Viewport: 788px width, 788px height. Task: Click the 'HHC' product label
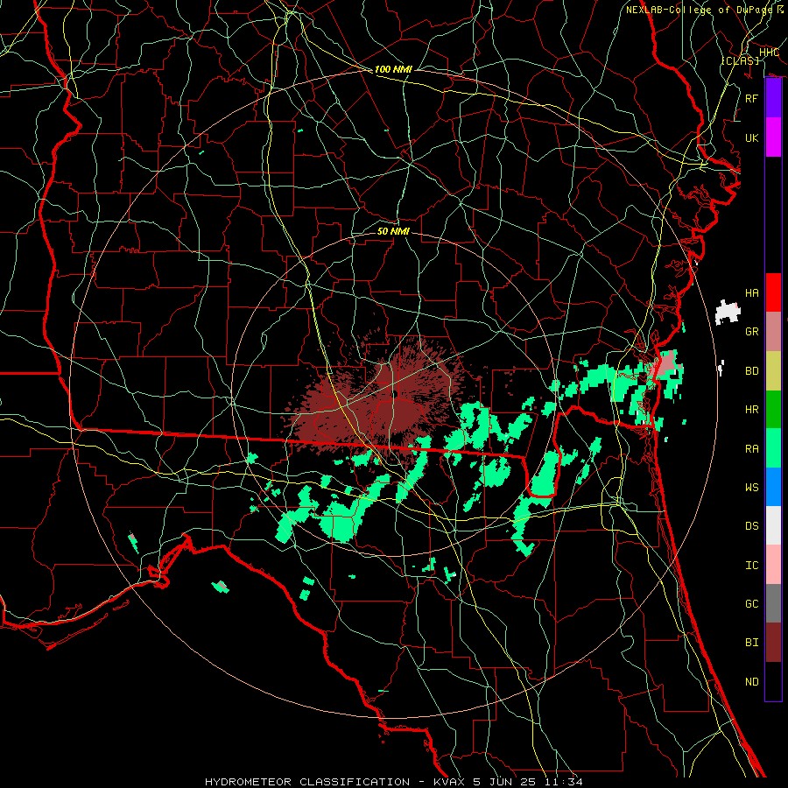[x=769, y=53]
